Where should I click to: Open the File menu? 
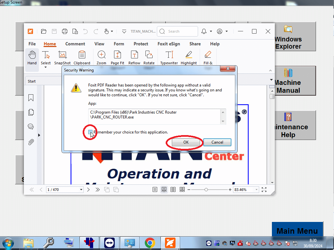(x=32, y=44)
